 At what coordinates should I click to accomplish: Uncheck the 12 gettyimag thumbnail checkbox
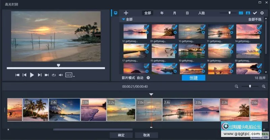(x=146, y=27)
